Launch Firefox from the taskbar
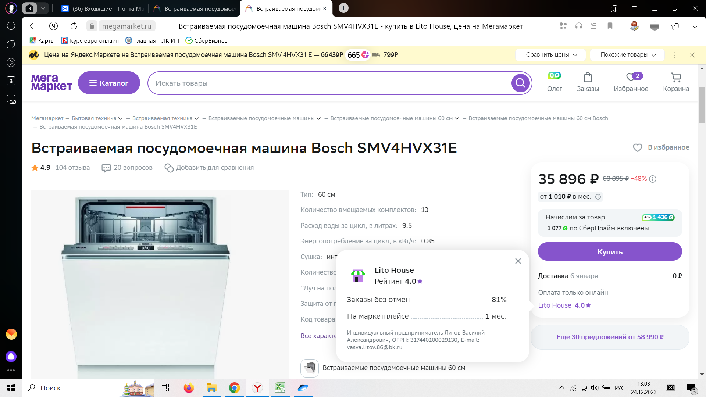Image resolution: width=706 pixels, height=397 pixels. [x=189, y=388]
